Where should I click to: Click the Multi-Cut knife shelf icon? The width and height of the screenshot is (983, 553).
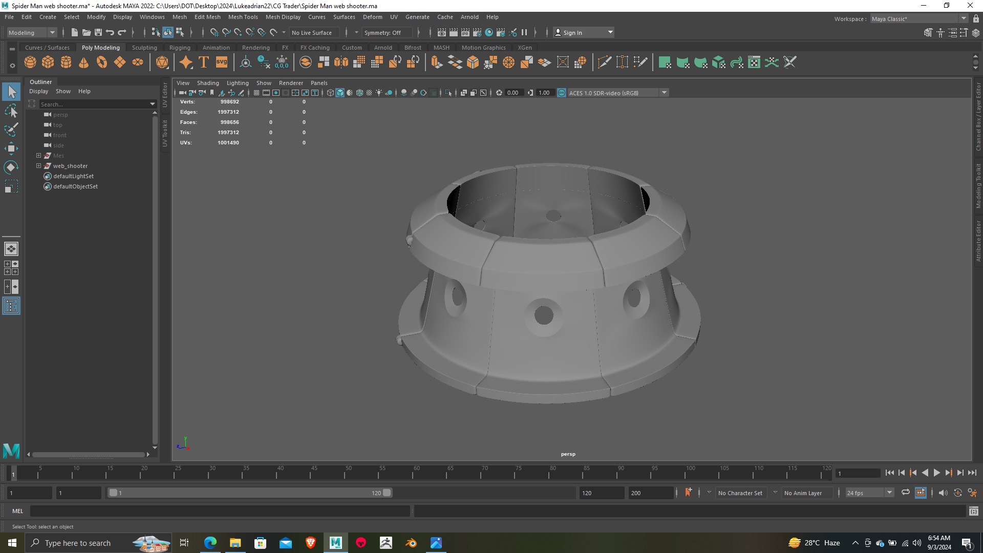604,62
